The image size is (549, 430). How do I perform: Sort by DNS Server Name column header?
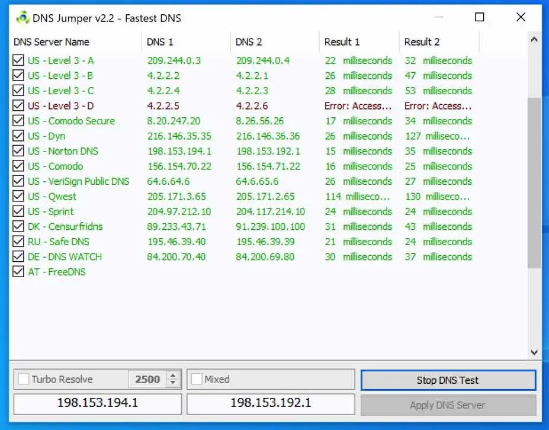coord(75,42)
